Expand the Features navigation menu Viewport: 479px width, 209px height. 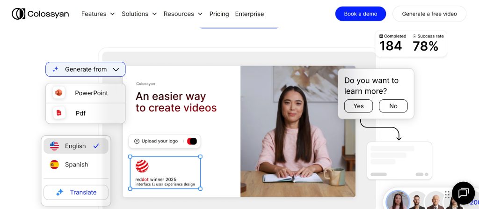point(98,14)
